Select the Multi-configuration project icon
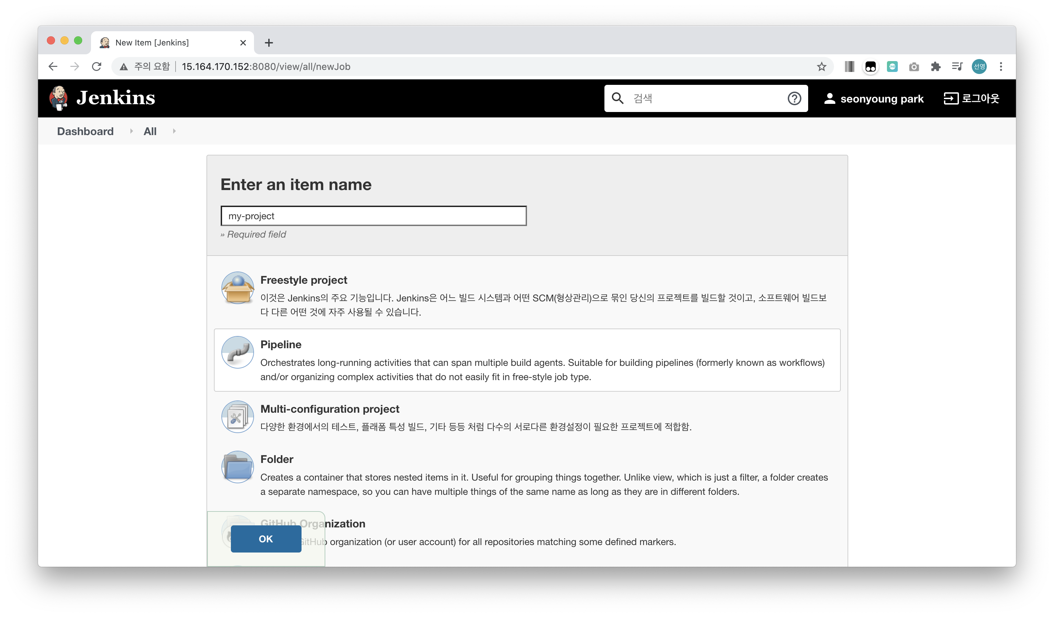The width and height of the screenshot is (1054, 617). (237, 416)
